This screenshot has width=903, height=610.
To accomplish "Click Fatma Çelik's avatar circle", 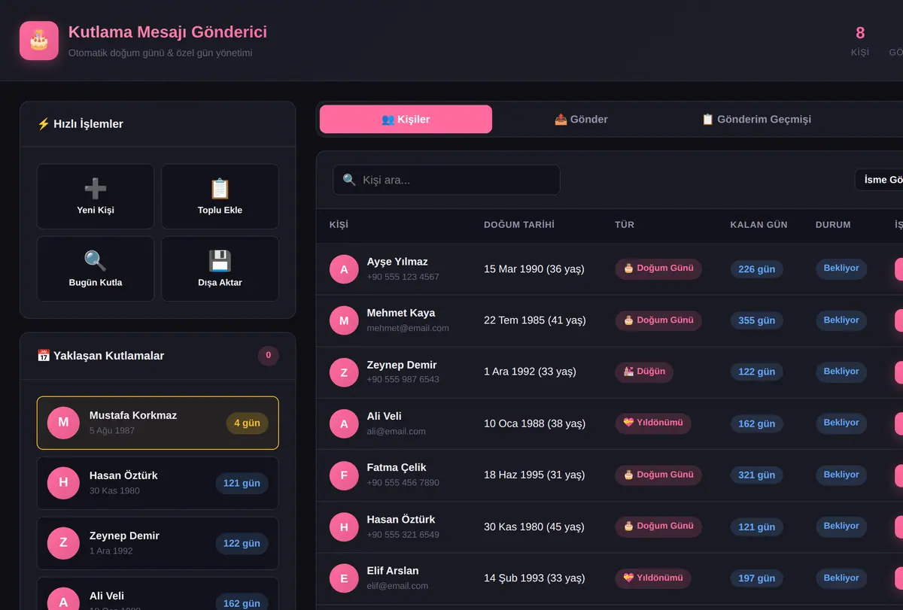I will pos(344,475).
